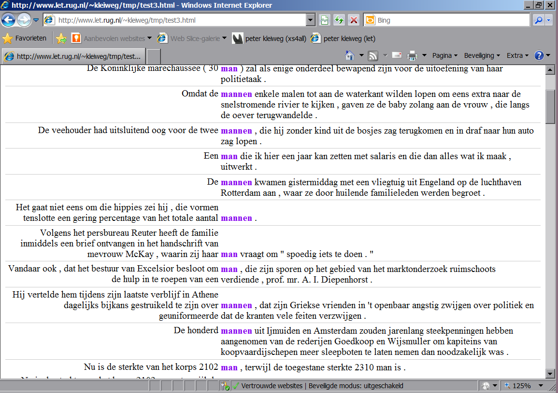Expand the address bar history dropdown
Viewport: 558px width, 393px height.
pos(311,20)
